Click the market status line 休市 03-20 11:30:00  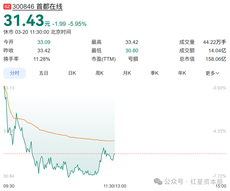point(37,32)
